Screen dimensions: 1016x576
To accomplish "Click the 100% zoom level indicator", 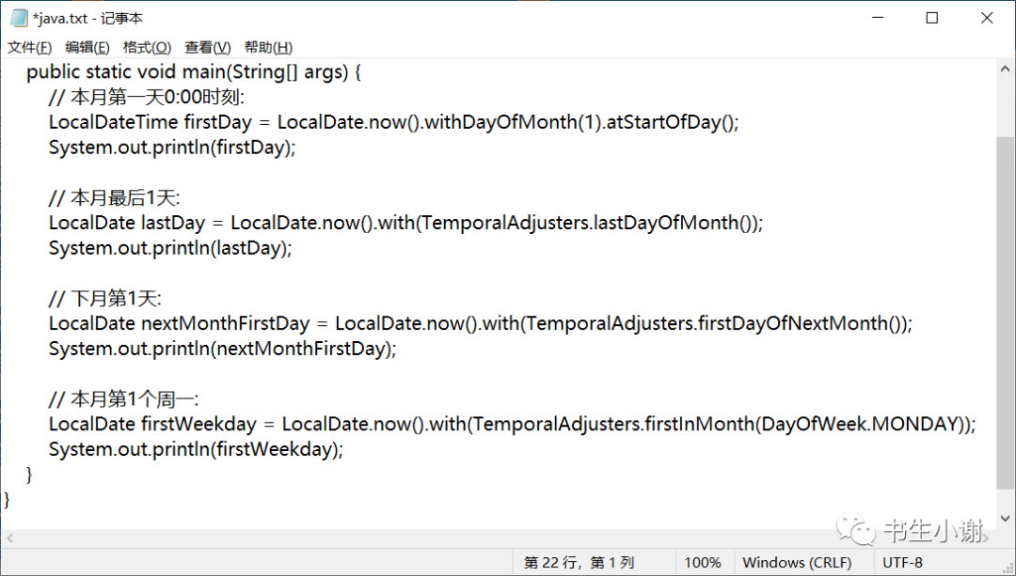I will click(703, 561).
